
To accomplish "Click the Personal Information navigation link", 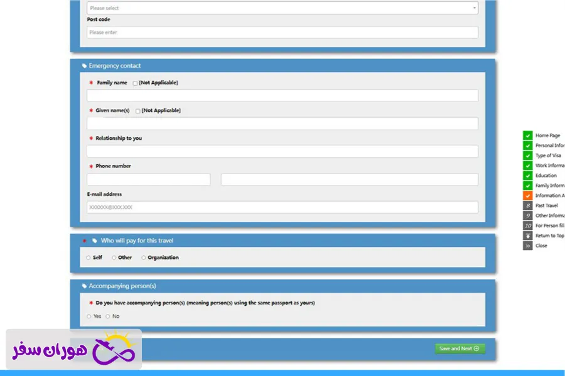I will (x=549, y=145).
